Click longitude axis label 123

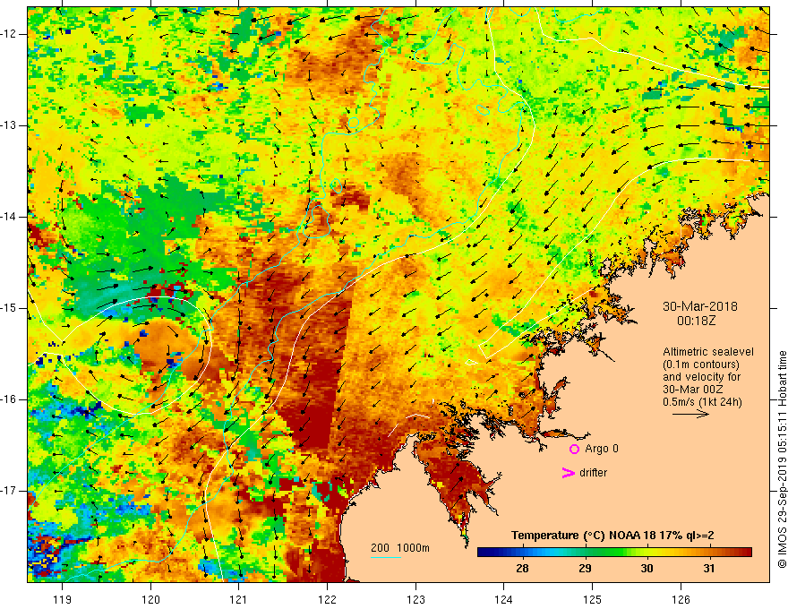[x=415, y=599]
